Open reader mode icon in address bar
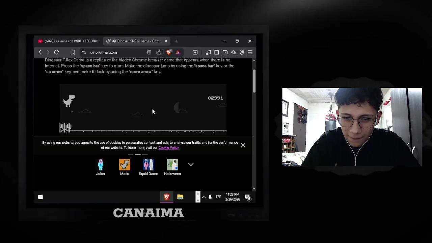Image resolution: width=432 pixels, height=243 pixels. [x=149, y=52]
